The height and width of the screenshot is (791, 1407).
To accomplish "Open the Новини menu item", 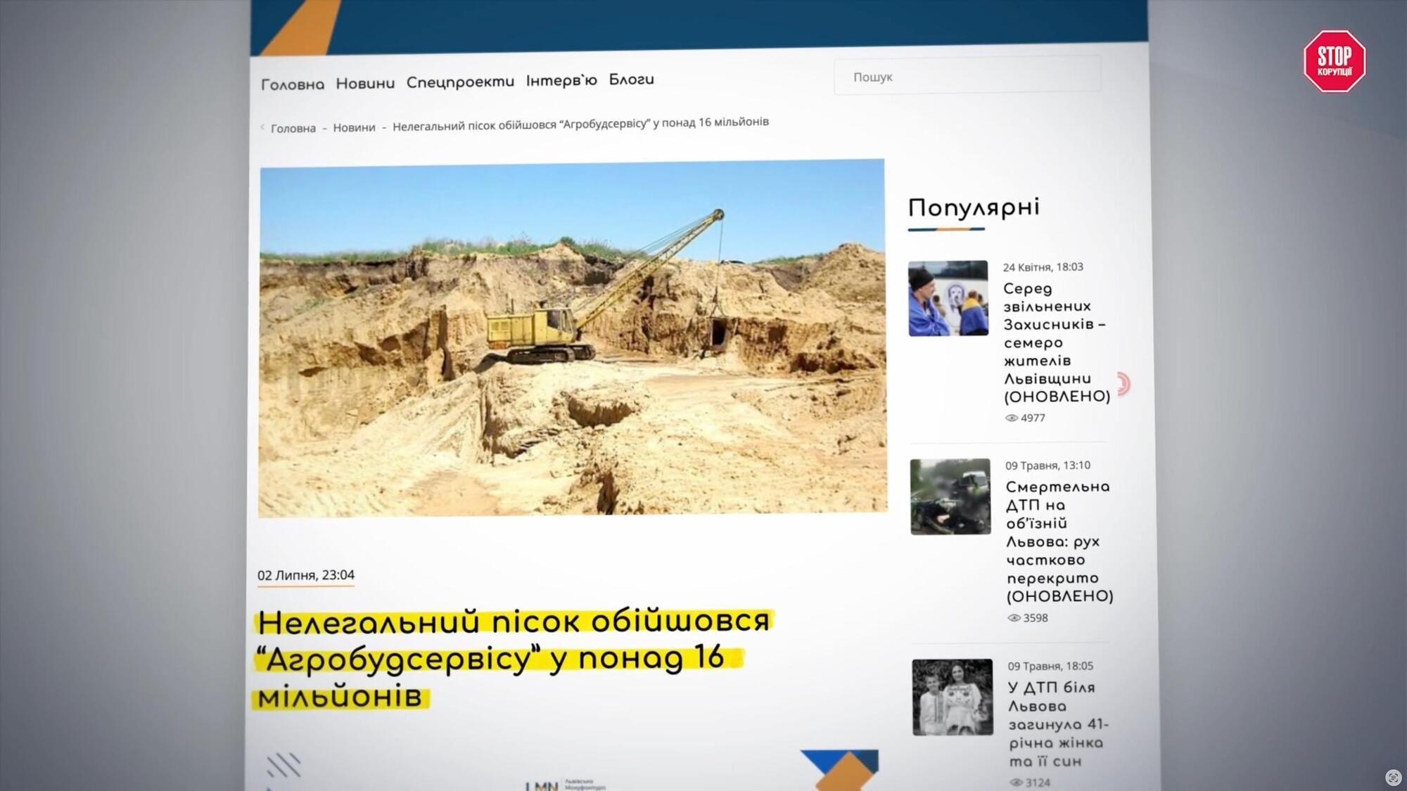I will click(x=365, y=83).
